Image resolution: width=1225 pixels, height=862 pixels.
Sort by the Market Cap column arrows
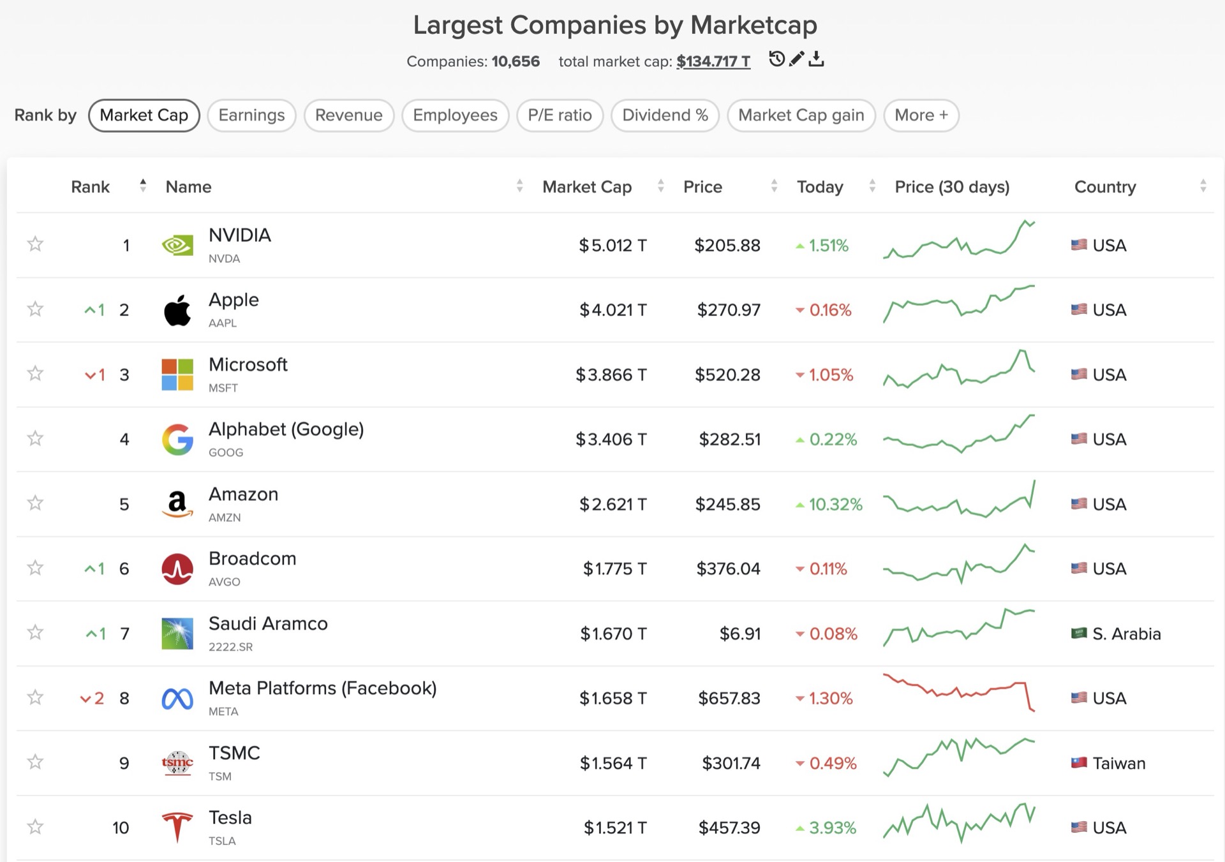click(x=660, y=186)
